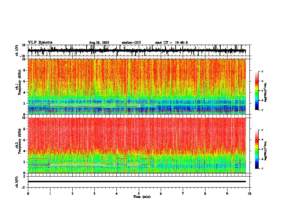This screenshot has width=281, height=217.
Task: Click the ch.1(V) waveform axis label
Action: tap(17, 50)
